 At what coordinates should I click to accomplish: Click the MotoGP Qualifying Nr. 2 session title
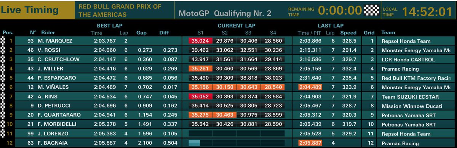(x=225, y=13)
